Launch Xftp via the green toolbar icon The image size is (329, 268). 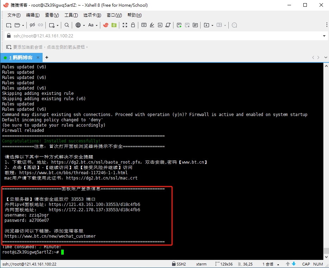(x=114, y=25)
